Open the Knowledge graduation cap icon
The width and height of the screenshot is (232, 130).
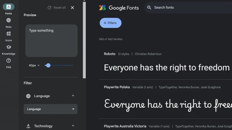pos(9,47)
